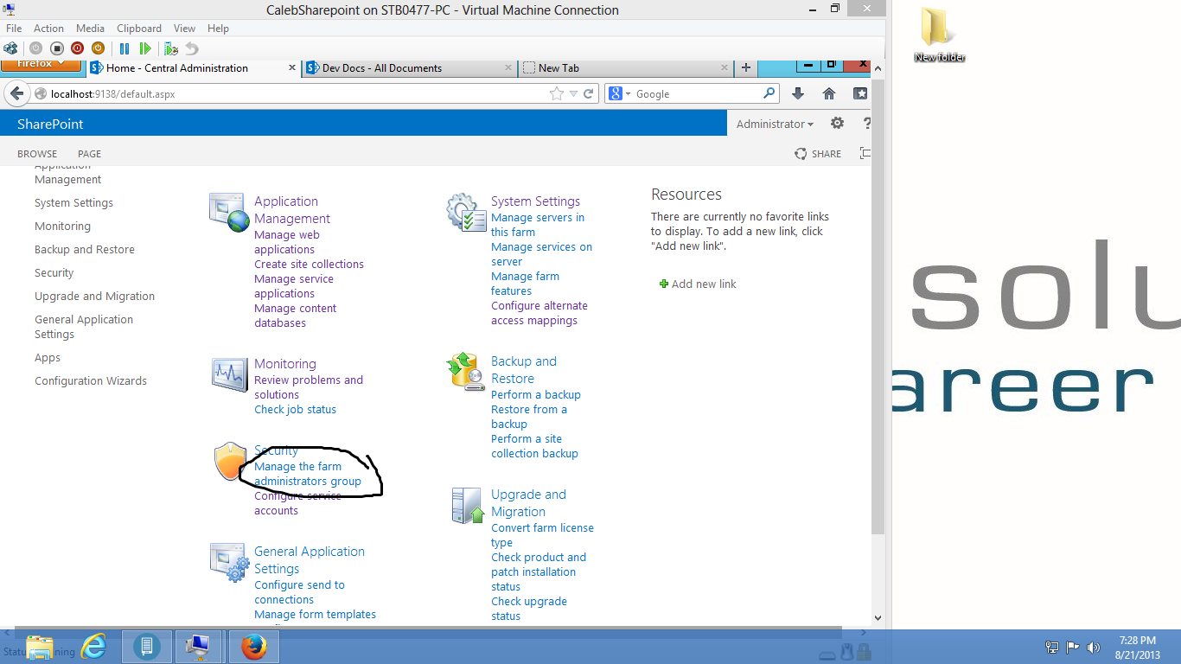This screenshot has height=664, width=1181.
Task: Open a new Firefox tab with plus button
Action: click(x=745, y=67)
